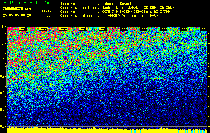Screen dimensions: 210x133
Task: Click the 1.0 frequency axis label
Action: 2,60
